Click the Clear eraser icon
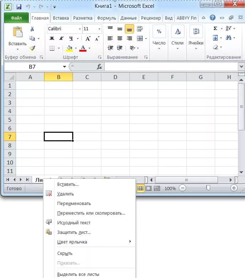The image size is (245, 278). click(x=215, y=47)
